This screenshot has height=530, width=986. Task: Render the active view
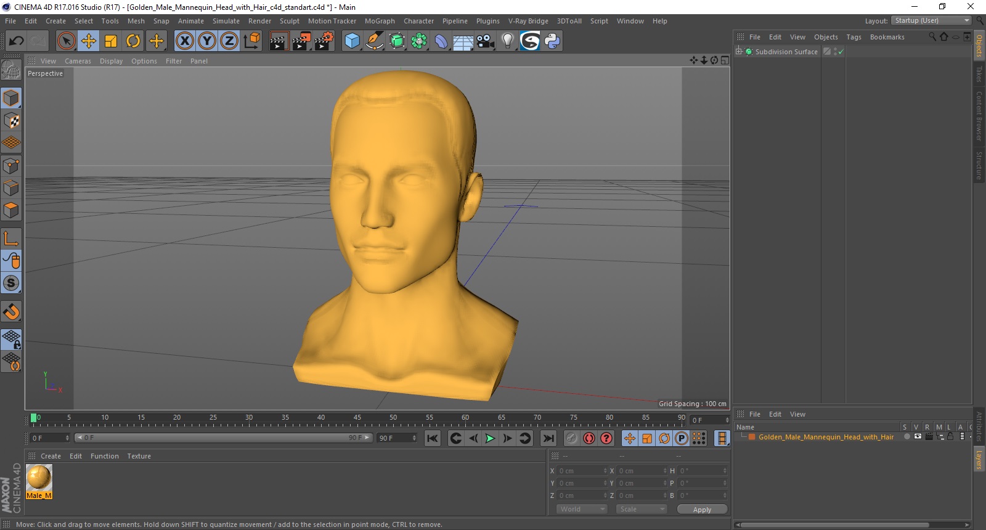[x=279, y=41]
